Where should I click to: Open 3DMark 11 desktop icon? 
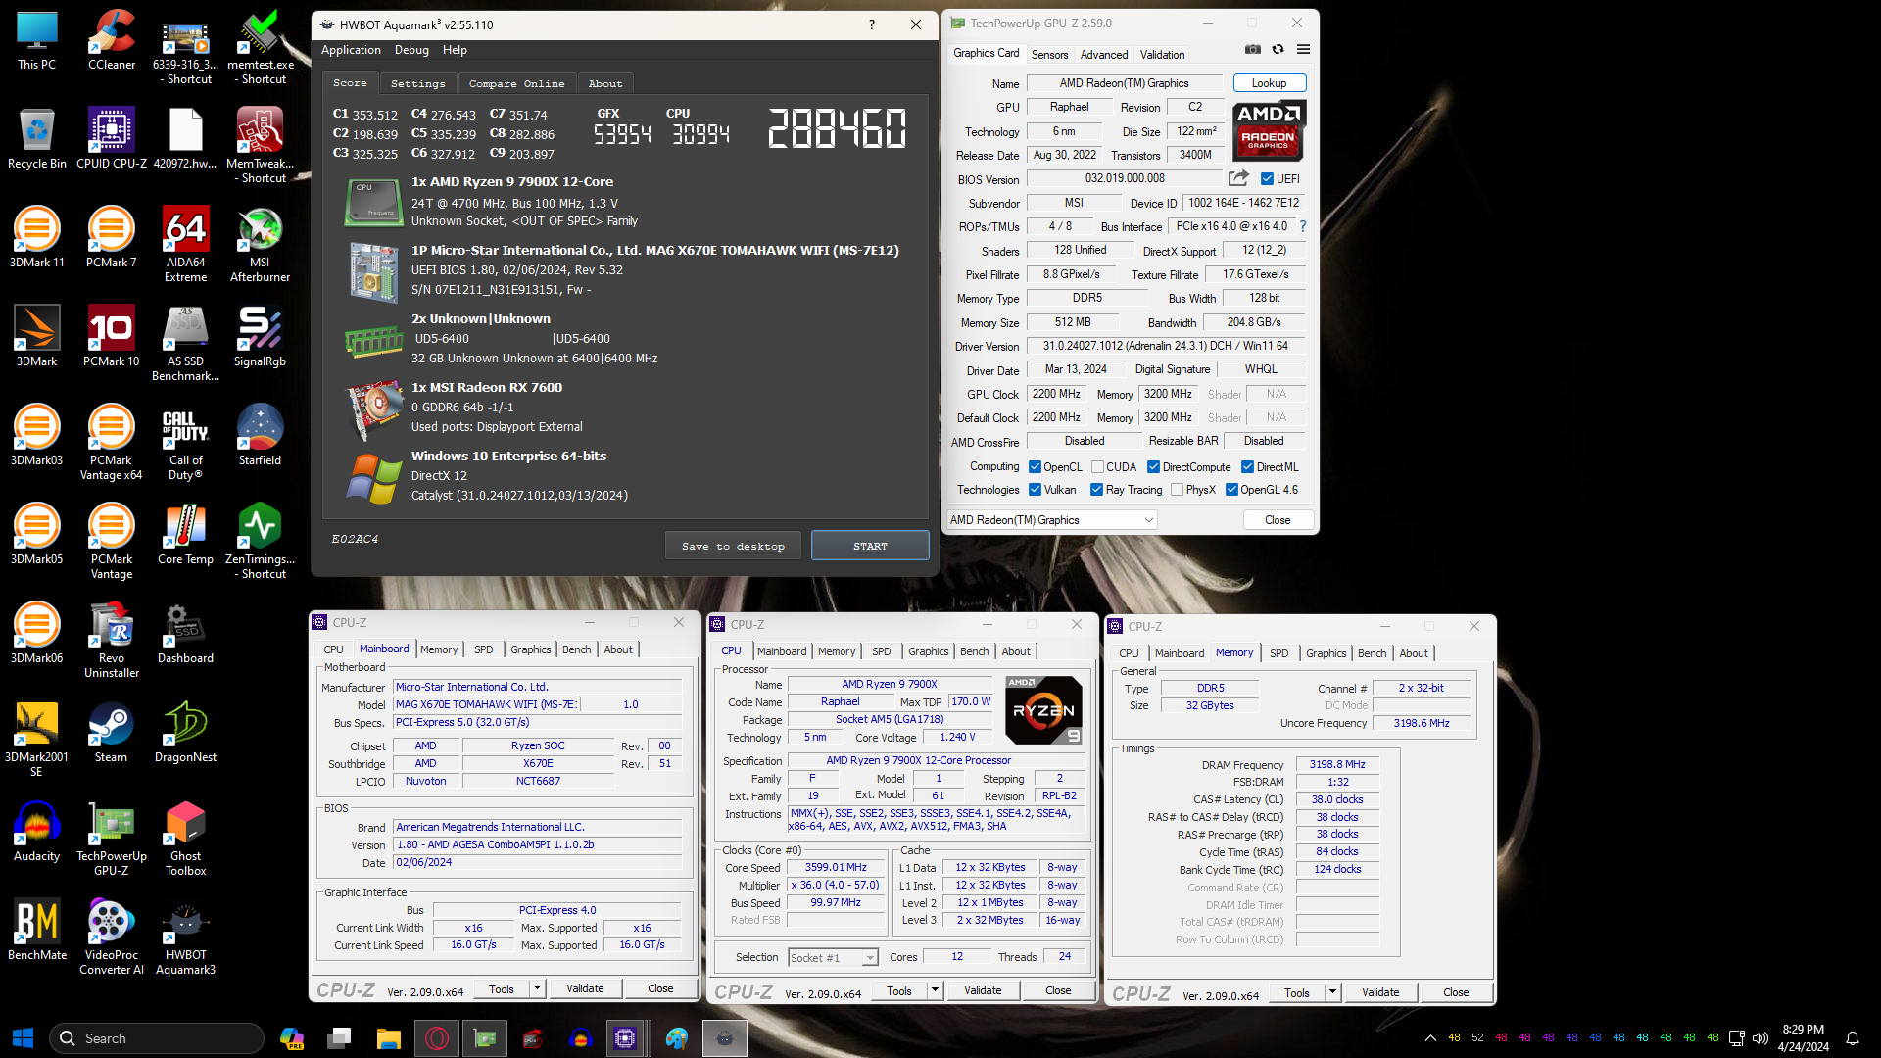click(37, 237)
